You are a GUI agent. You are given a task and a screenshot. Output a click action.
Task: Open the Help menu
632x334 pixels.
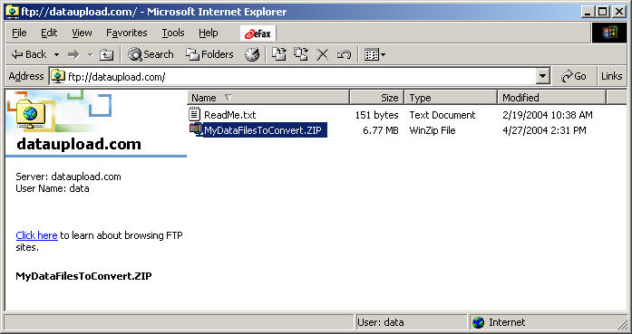[x=208, y=33]
